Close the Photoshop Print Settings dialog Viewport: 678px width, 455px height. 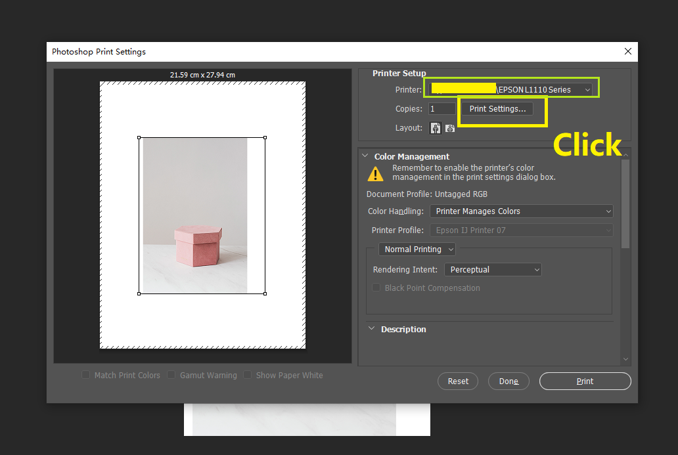pos(627,52)
